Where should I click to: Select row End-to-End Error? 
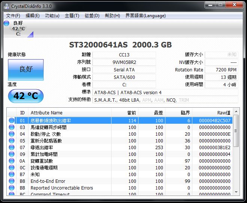pos(120,181)
